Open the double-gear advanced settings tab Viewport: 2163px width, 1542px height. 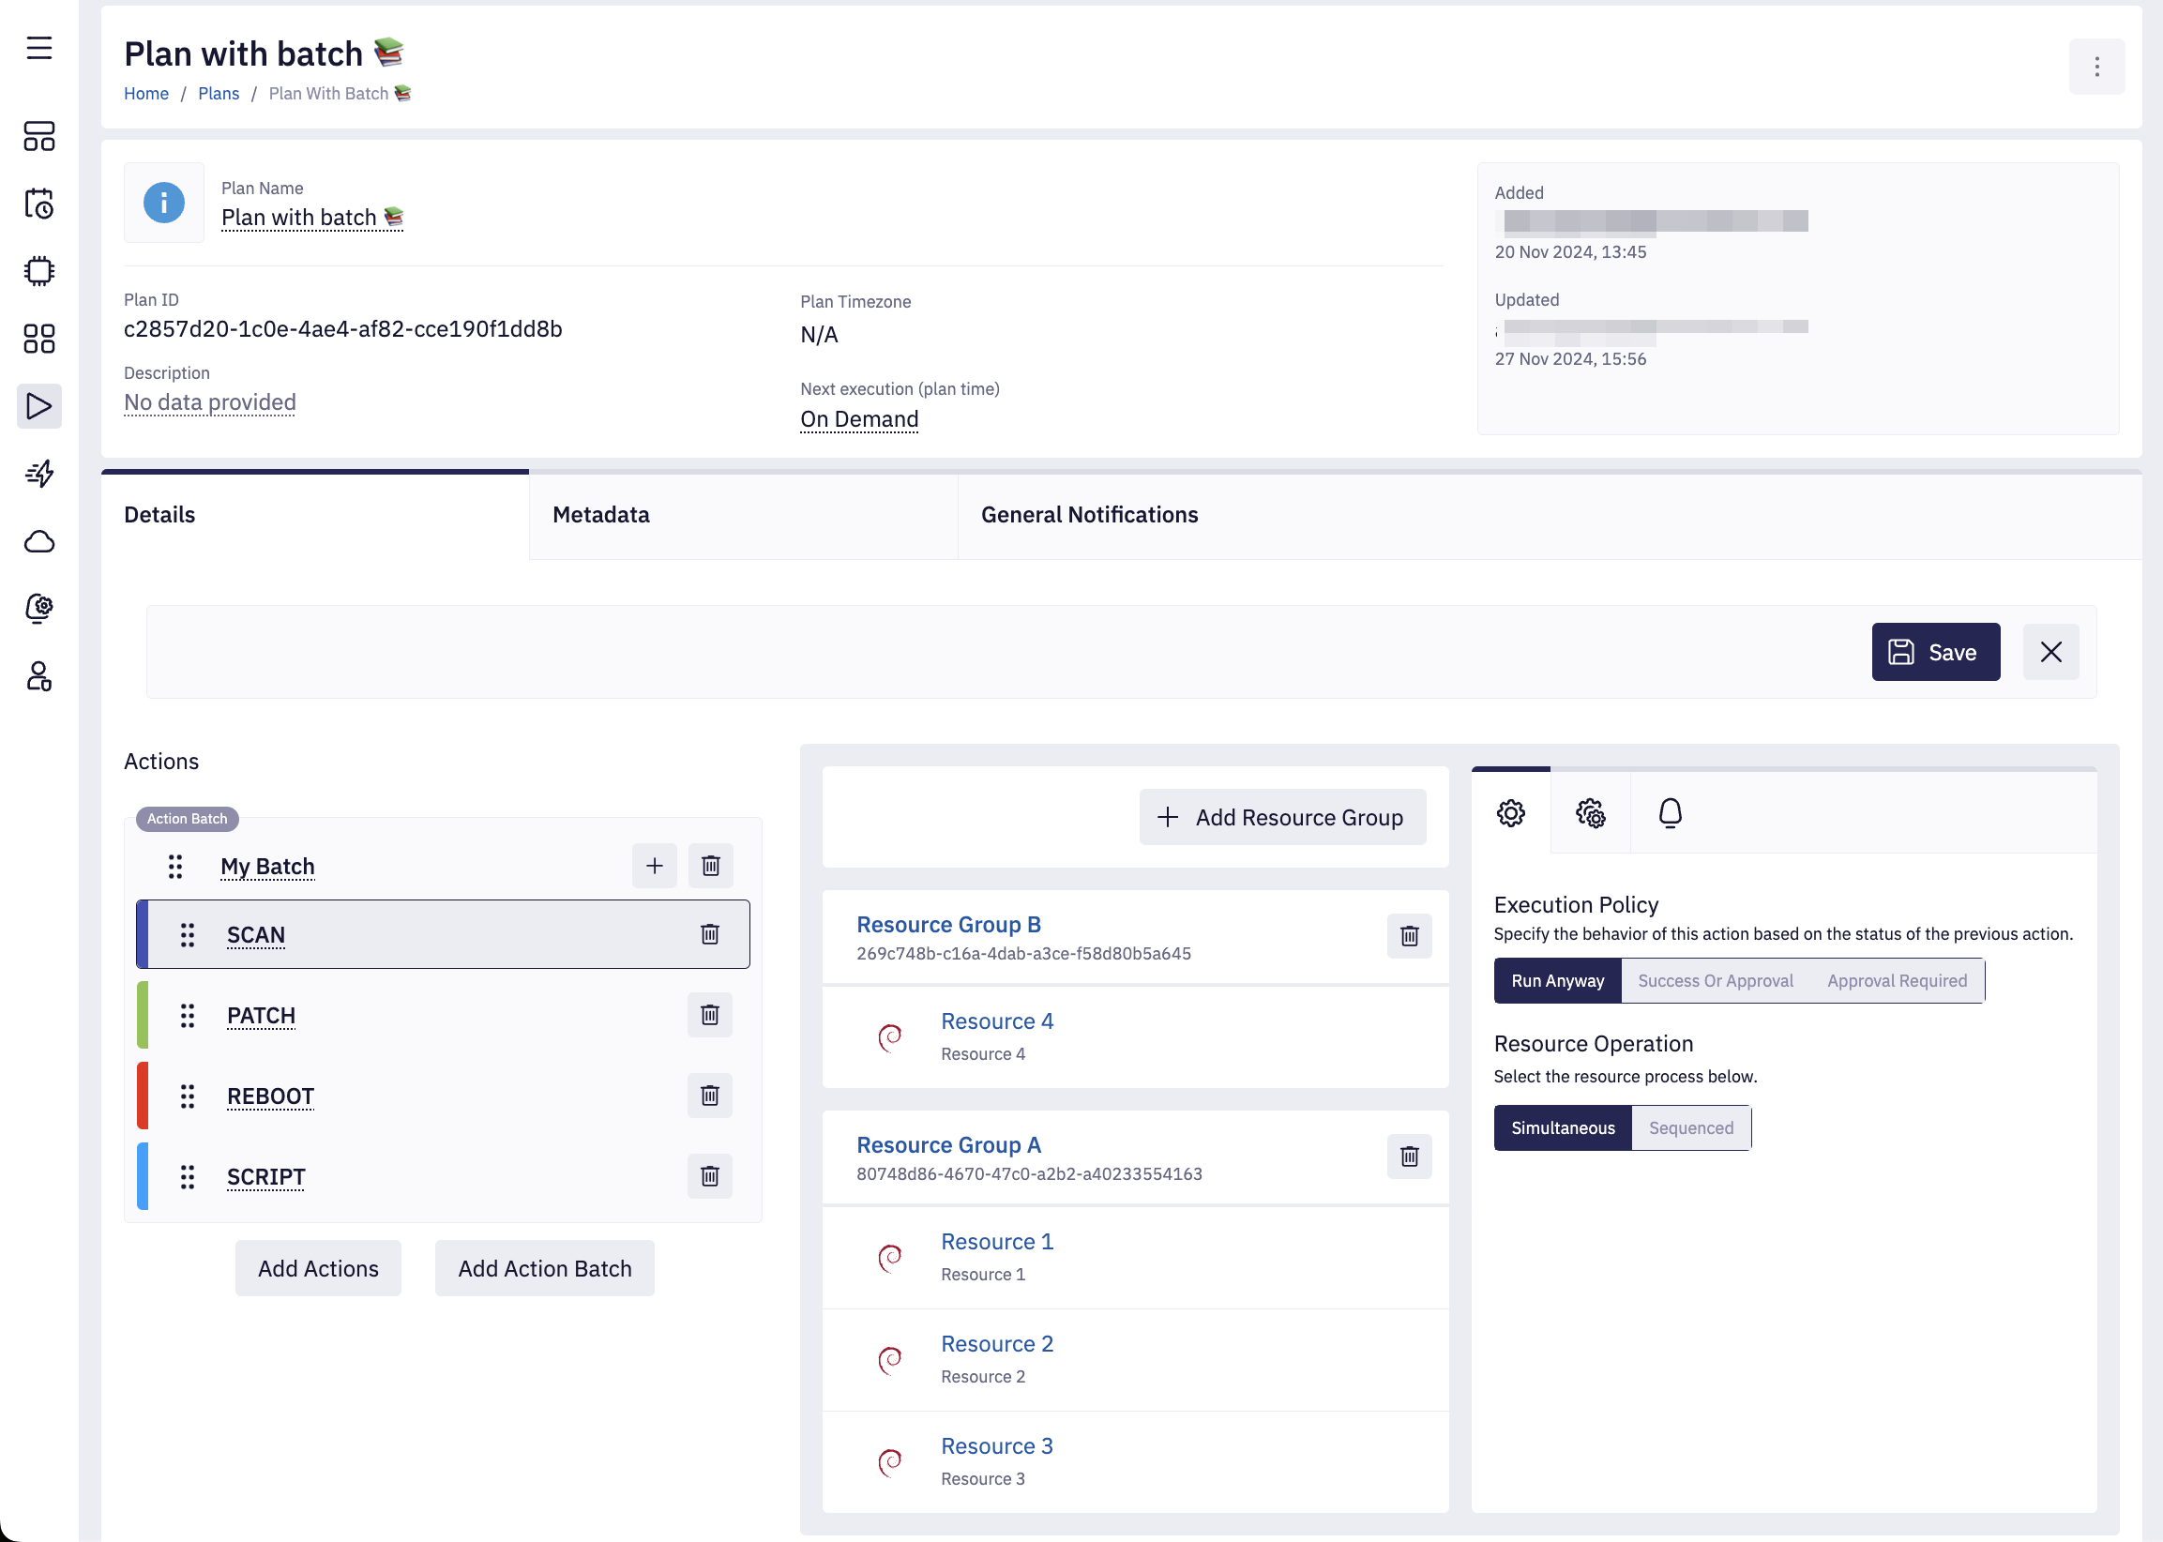(1591, 814)
